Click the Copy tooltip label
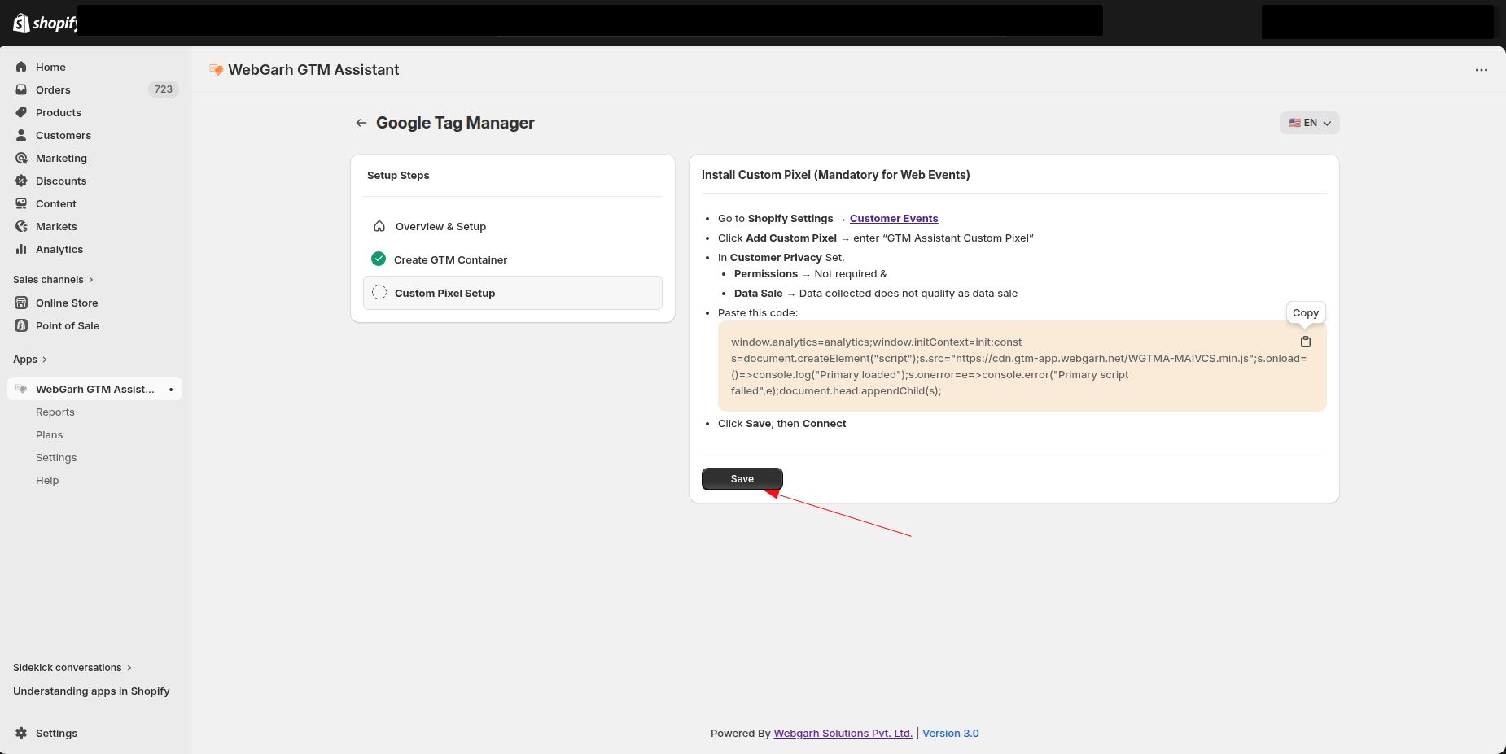Image resolution: width=1506 pixels, height=754 pixels. pos(1306,313)
